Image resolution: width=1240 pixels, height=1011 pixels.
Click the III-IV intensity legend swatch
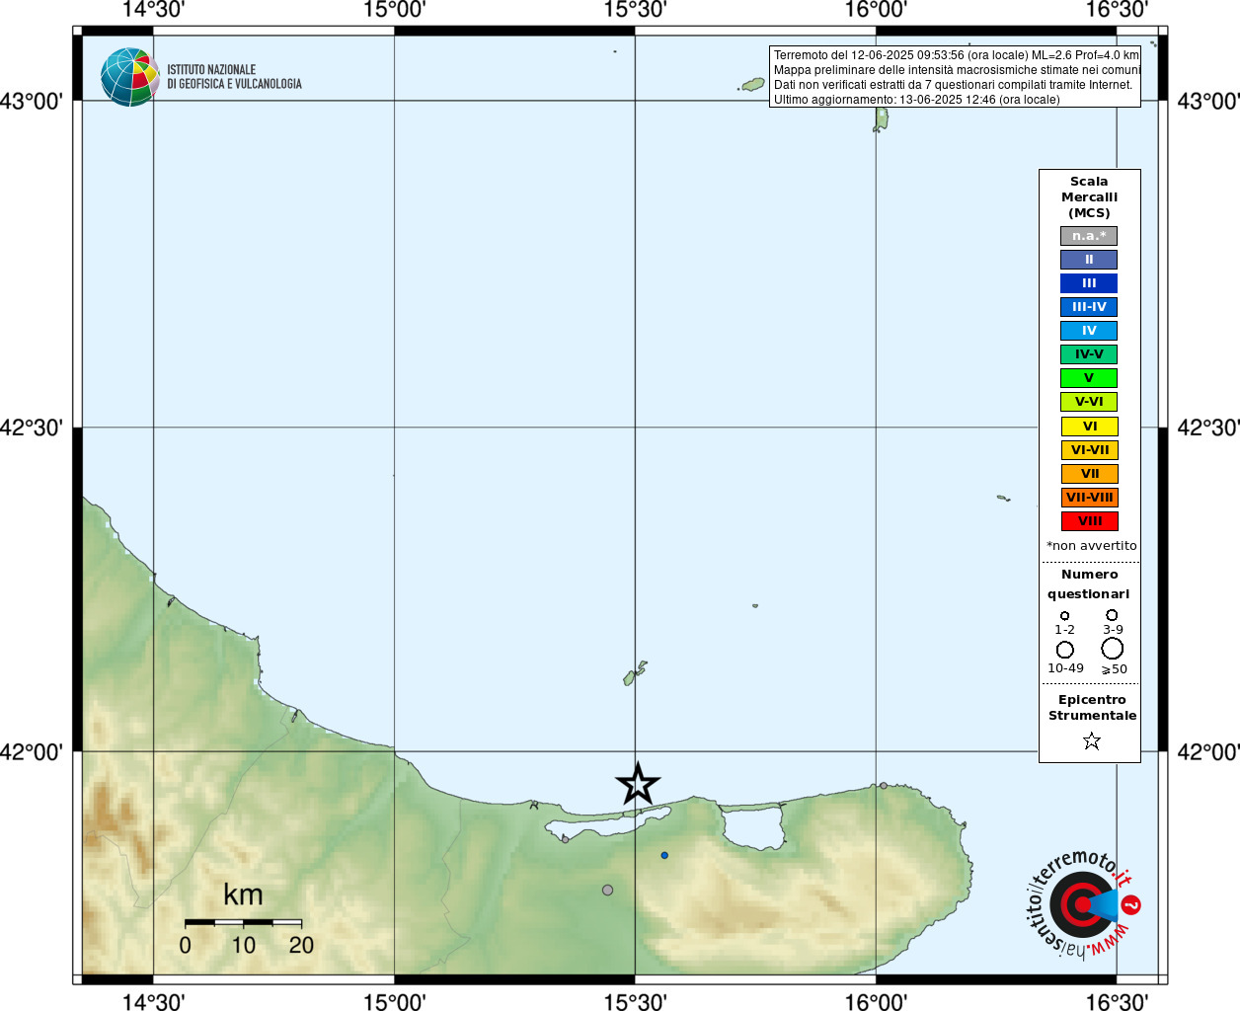(x=1089, y=307)
